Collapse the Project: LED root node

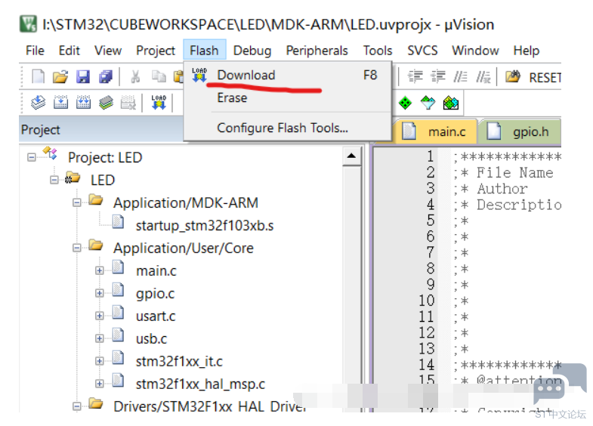[x=32, y=157]
